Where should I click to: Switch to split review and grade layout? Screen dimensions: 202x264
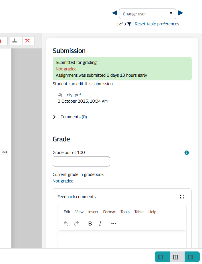(176, 257)
